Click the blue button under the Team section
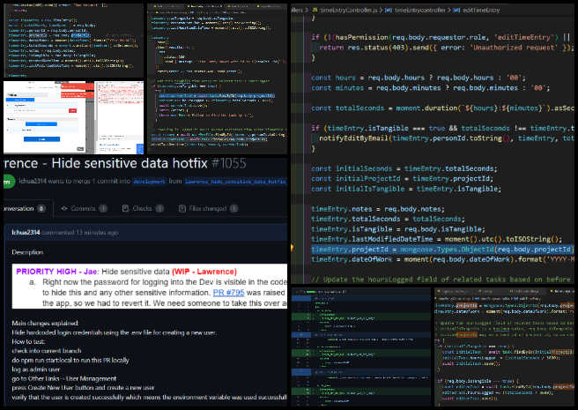Viewport: 578px width, 410px height. [x=41, y=124]
